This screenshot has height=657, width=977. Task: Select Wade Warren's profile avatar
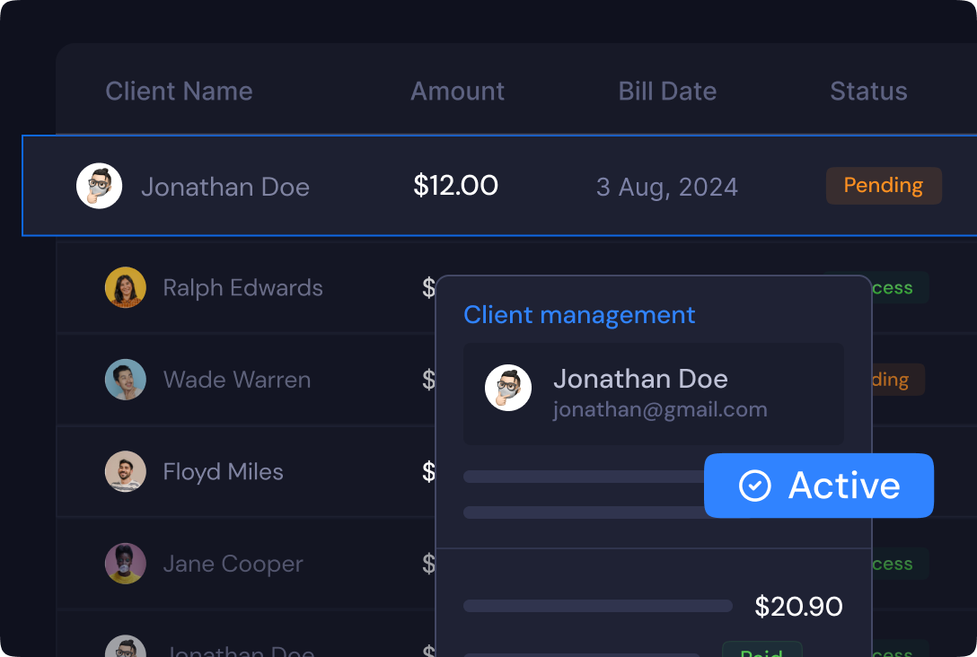125,380
